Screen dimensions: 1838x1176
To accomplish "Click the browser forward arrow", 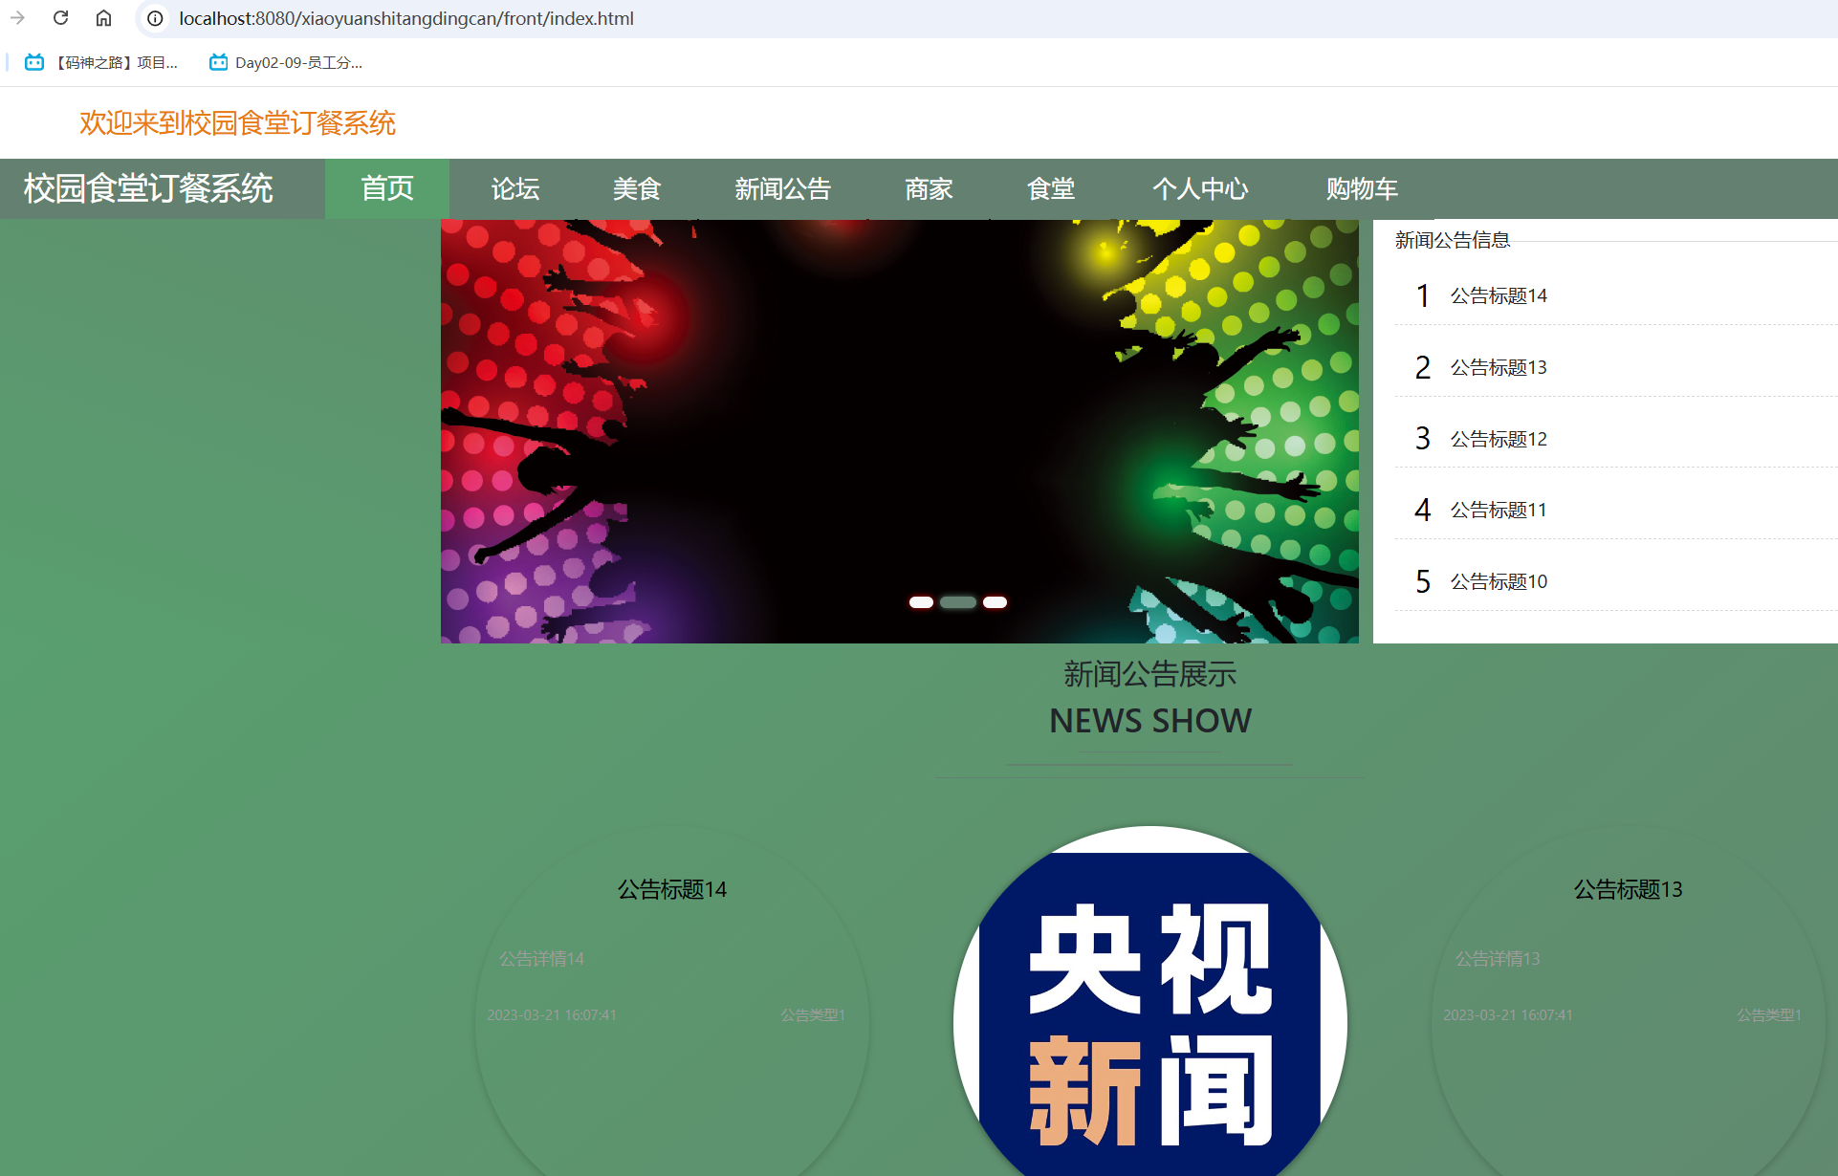I will coord(17,18).
